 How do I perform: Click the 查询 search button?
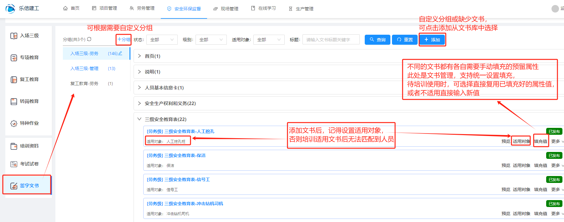coord(377,40)
